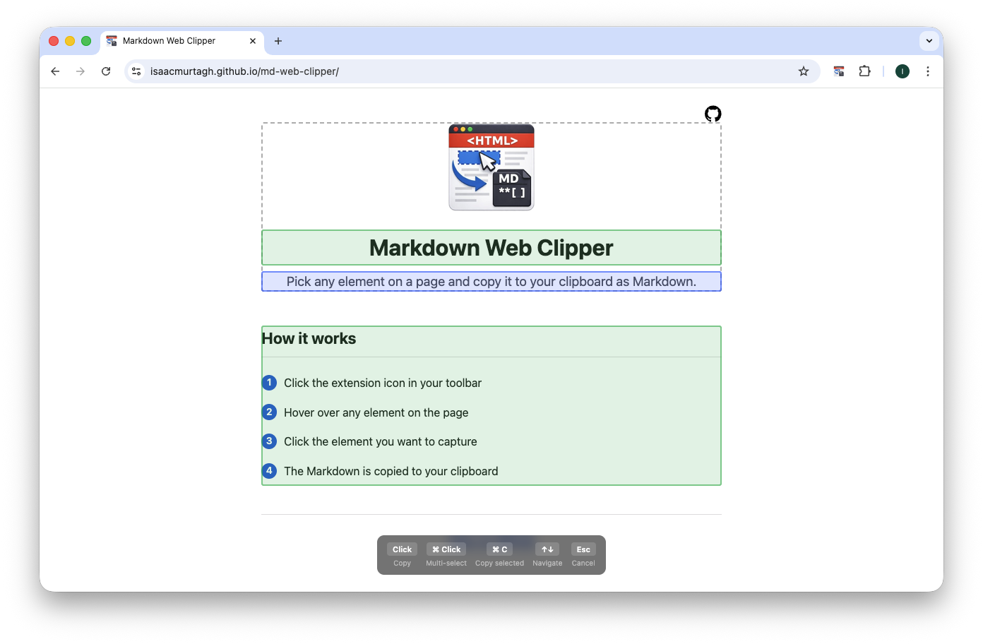Reload the page
Viewport: 983px width, 644px height.
(x=106, y=71)
